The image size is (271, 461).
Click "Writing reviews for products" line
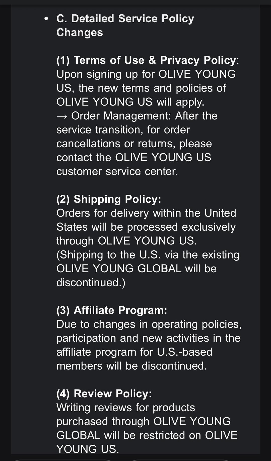125,408
